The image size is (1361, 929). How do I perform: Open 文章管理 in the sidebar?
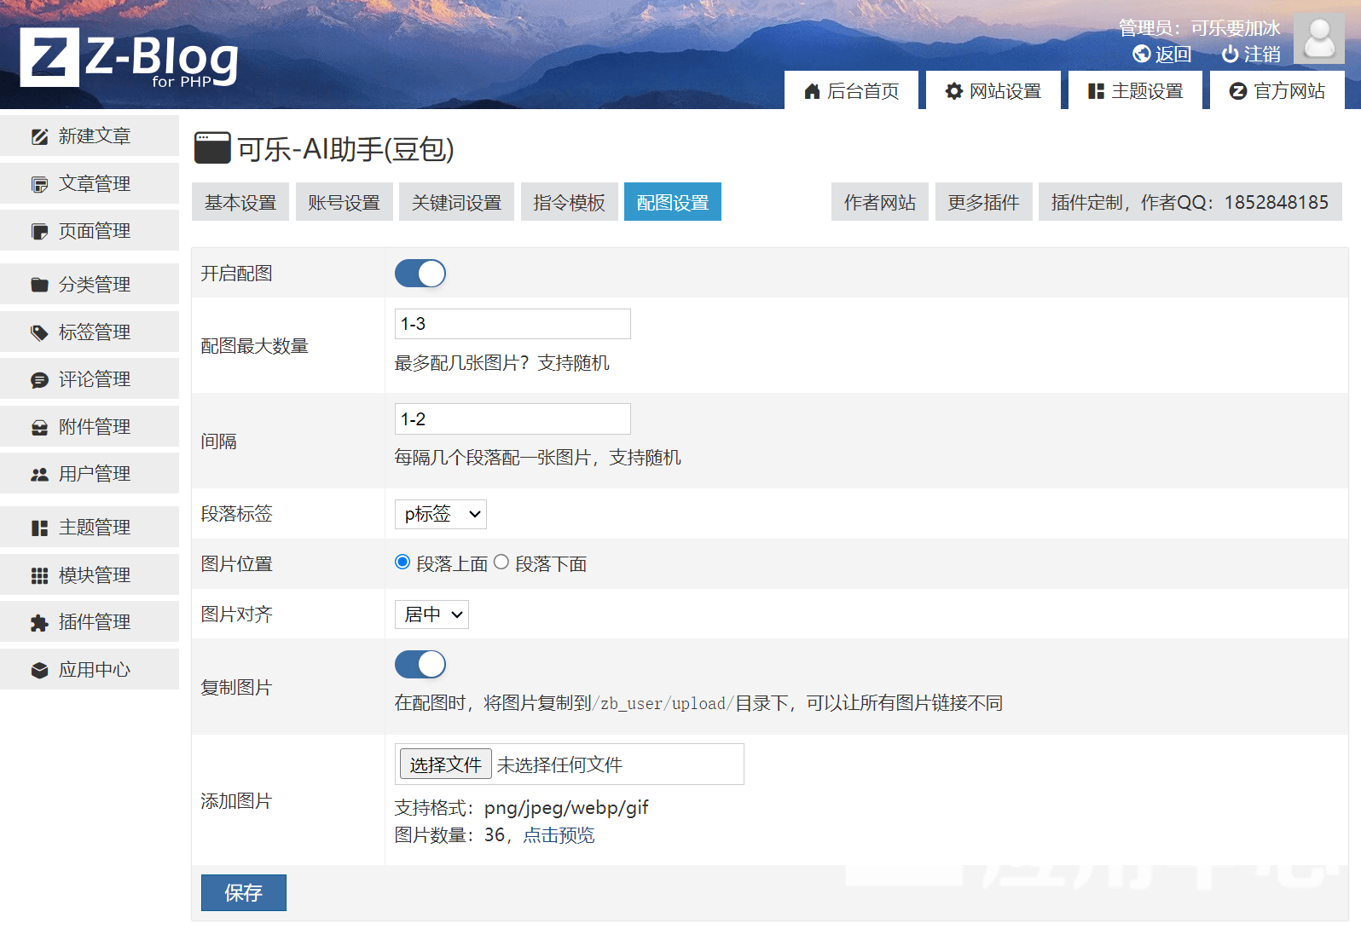[90, 184]
